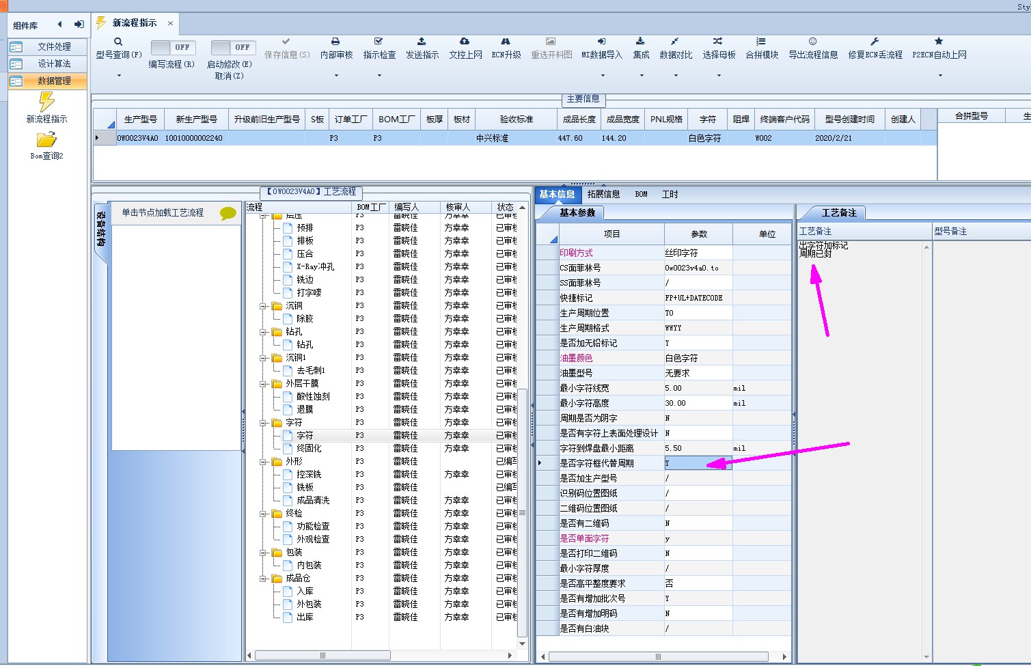Click 油墨颜色 parameter label
The width and height of the screenshot is (1031, 666).
(x=576, y=358)
